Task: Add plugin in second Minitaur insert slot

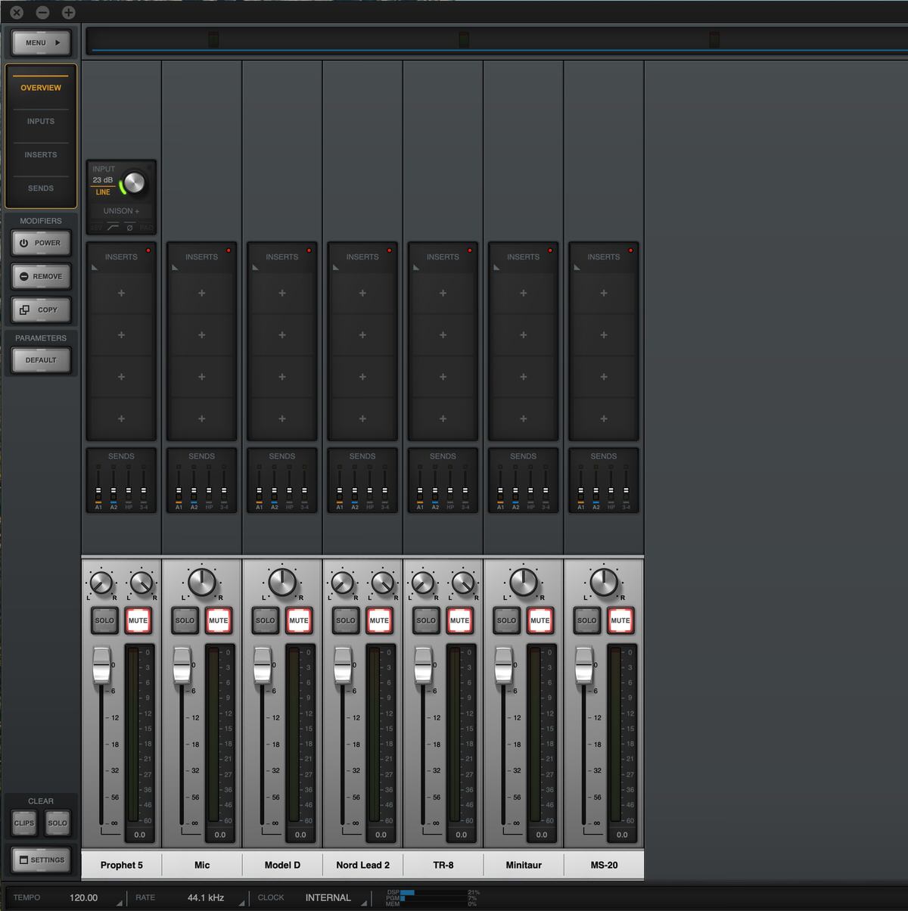Action: pos(523,334)
